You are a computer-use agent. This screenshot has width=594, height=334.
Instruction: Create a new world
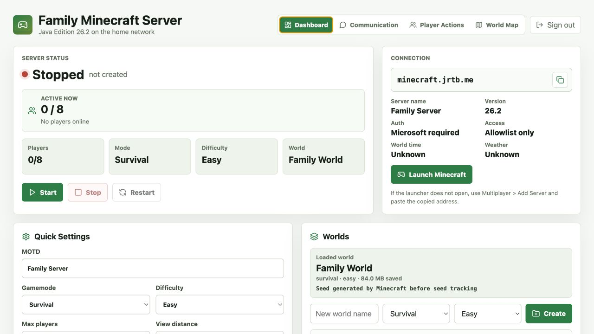pos(549,314)
